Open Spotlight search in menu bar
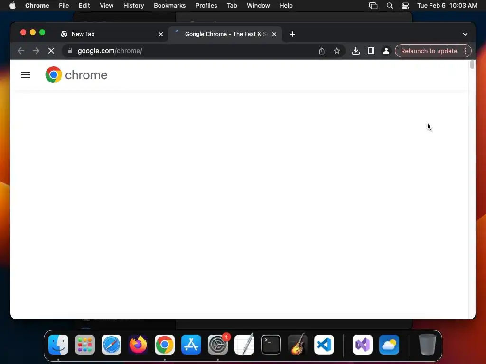The height and width of the screenshot is (364, 486). pyautogui.click(x=390, y=6)
